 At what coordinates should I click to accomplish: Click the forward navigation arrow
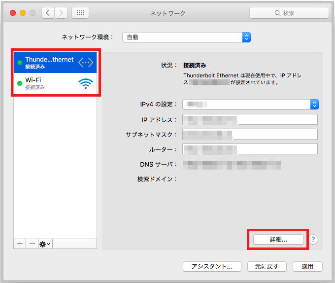(x=61, y=13)
